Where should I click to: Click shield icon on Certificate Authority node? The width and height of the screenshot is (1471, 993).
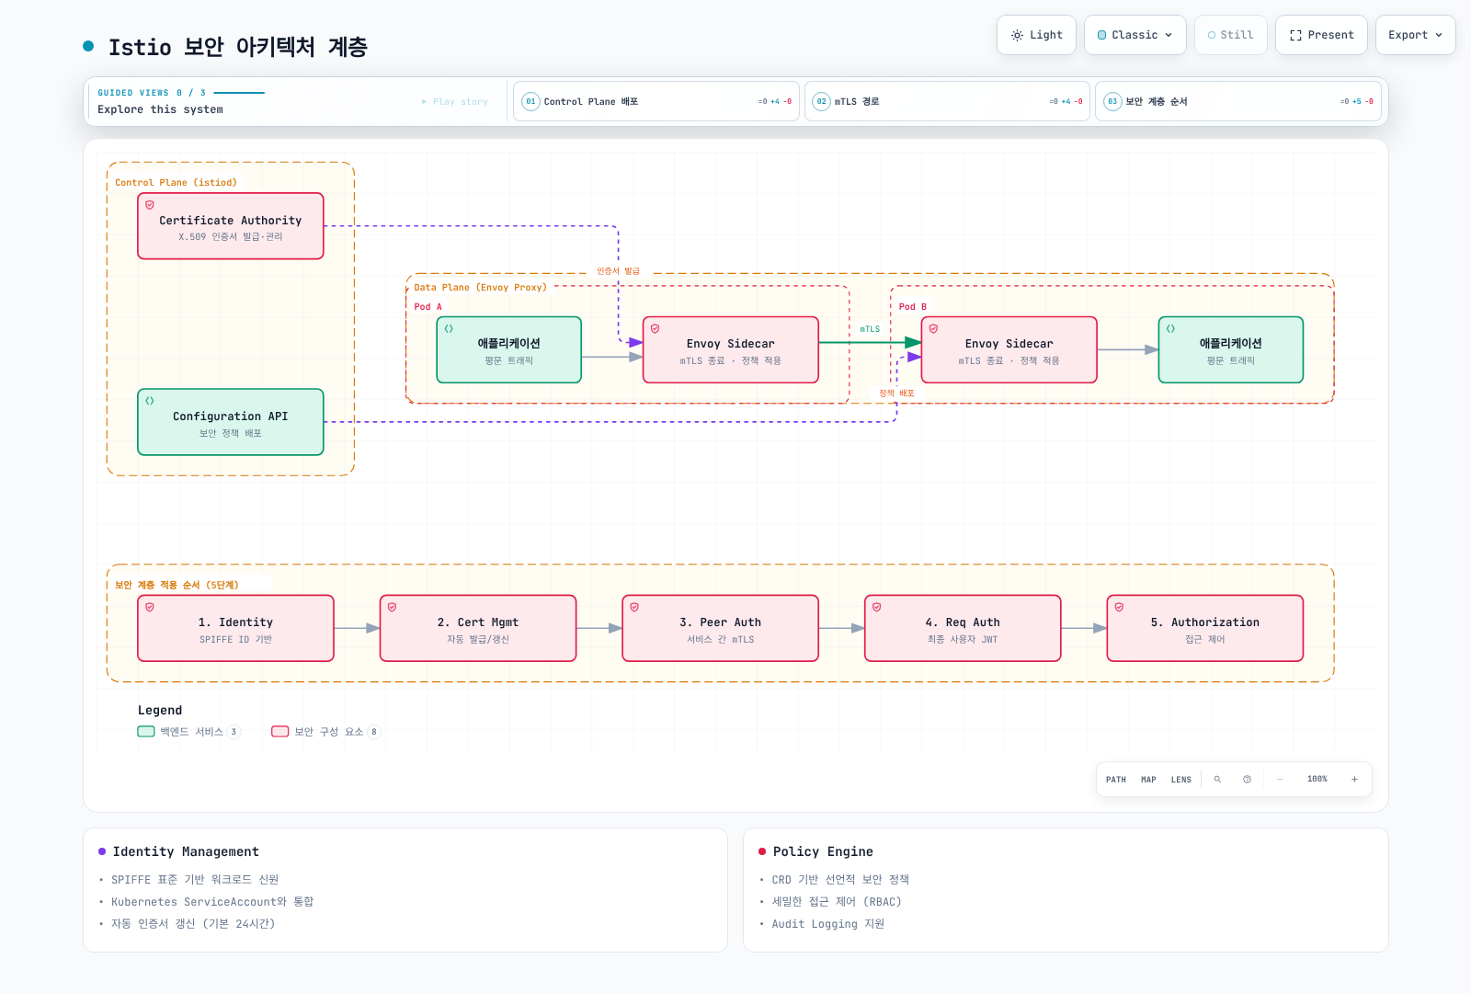(x=150, y=205)
